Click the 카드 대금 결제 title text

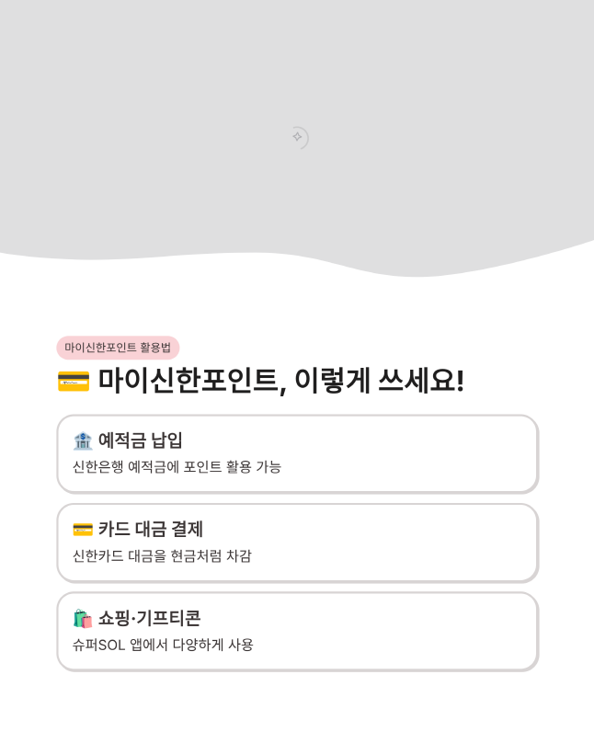151,529
